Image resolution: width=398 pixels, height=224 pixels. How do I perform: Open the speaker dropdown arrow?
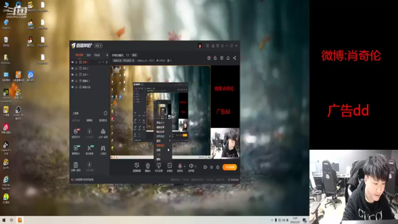[x=196, y=166]
